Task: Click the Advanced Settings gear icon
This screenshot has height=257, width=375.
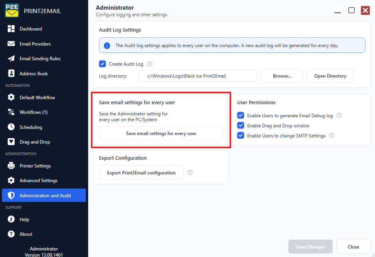Action: (x=11, y=180)
